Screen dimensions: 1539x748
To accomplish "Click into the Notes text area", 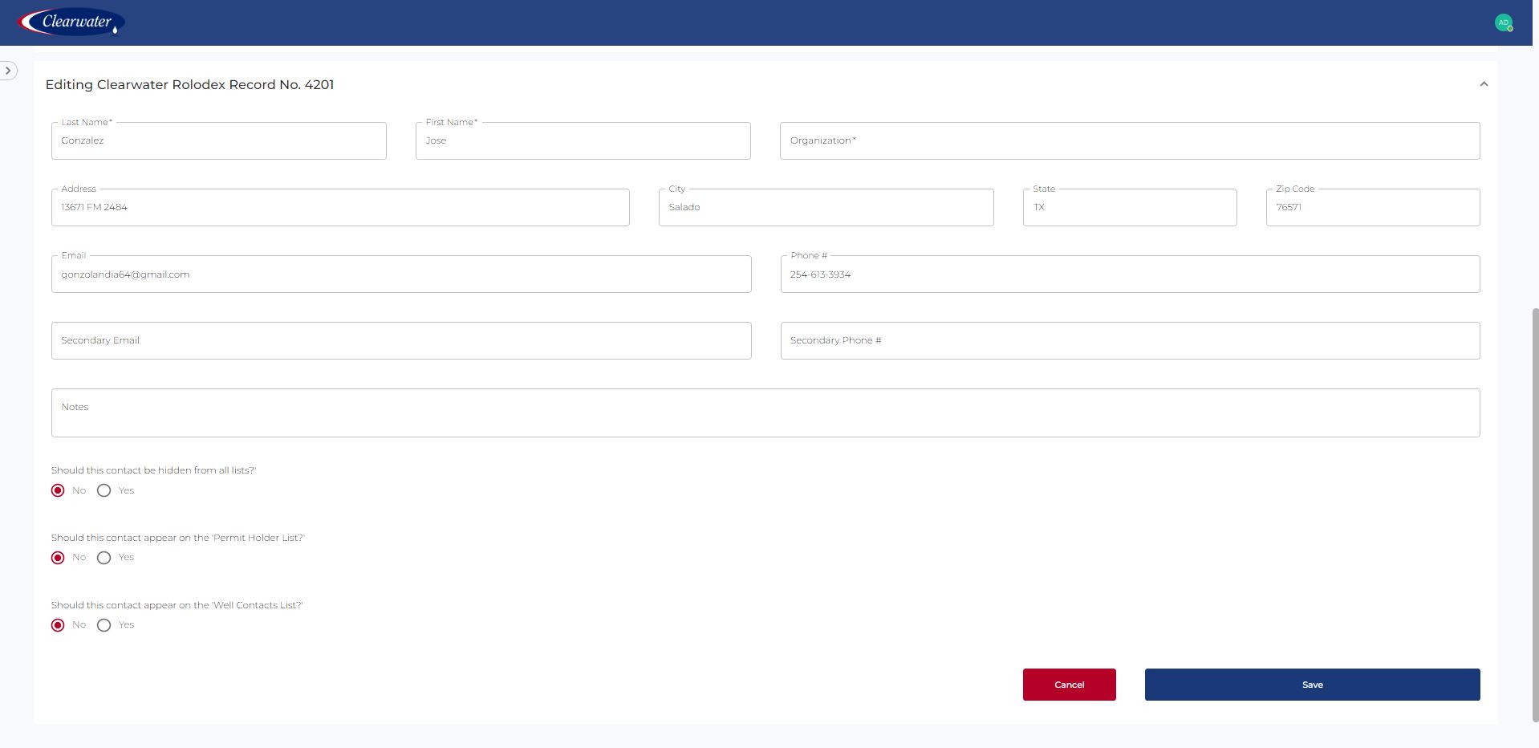I will 765,413.
